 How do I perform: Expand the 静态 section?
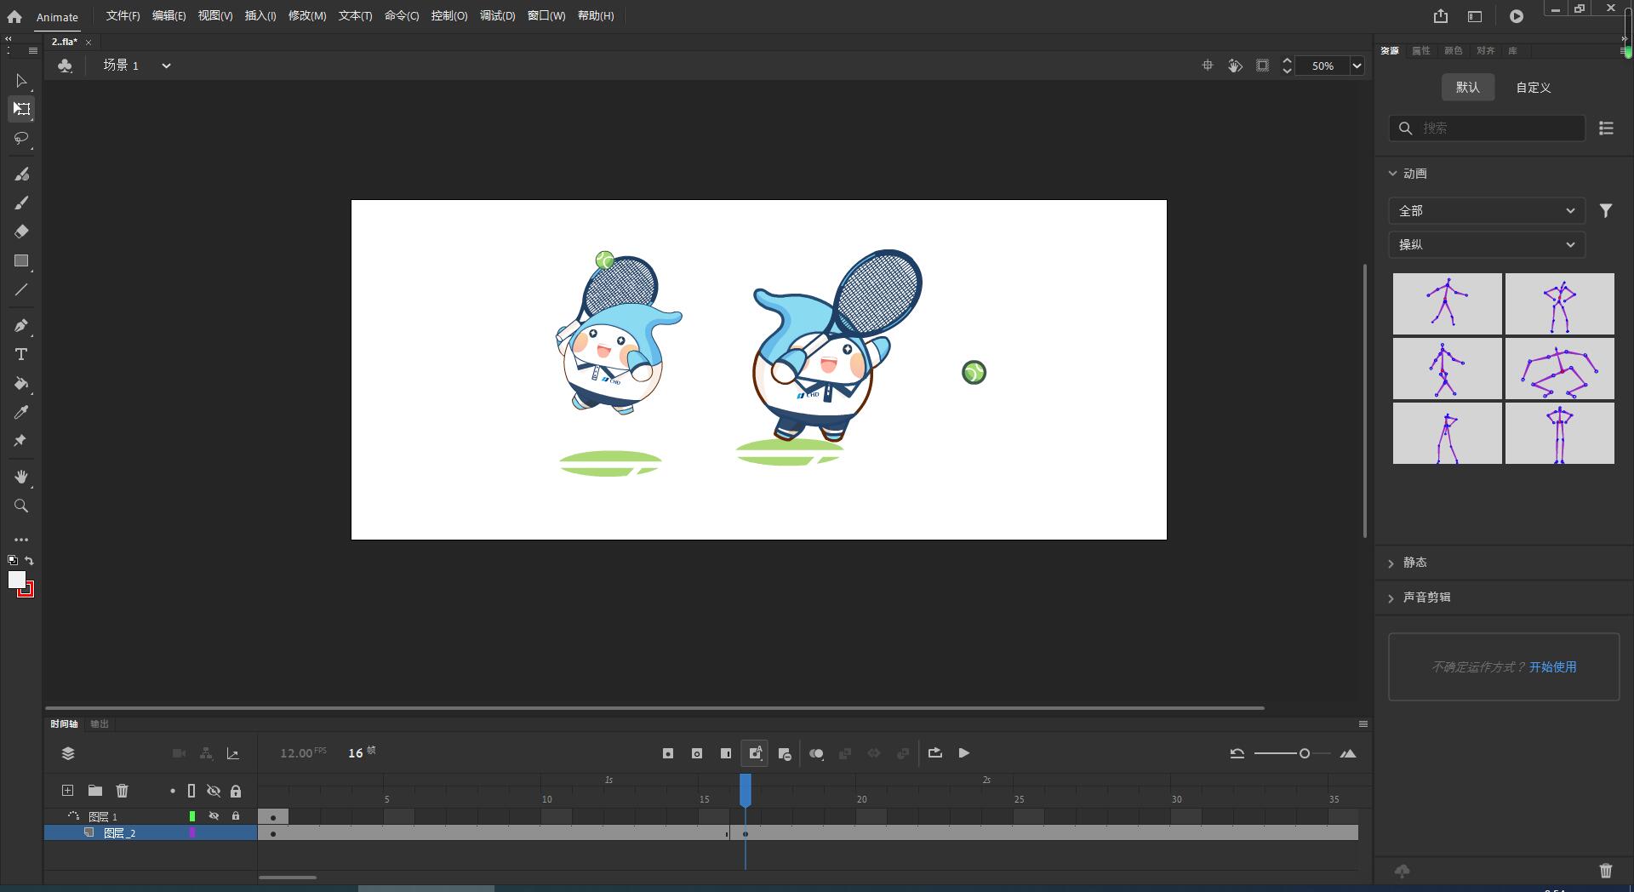1392,563
